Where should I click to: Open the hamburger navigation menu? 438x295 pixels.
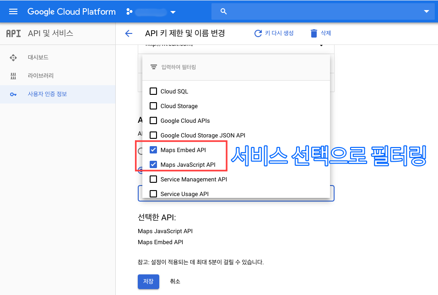click(13, 11)
